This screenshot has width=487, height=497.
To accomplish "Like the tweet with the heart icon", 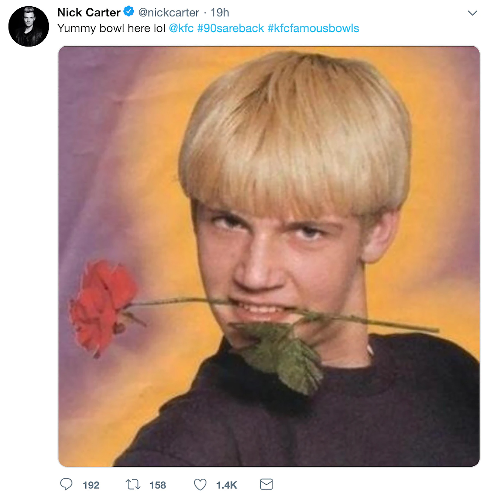I will tap(200, 484).
